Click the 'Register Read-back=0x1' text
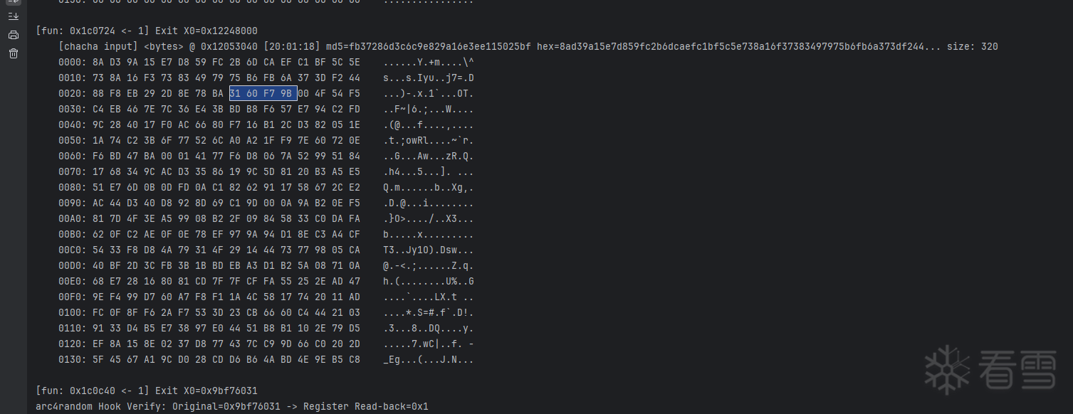The height and width of the screenshot is (414, 1073). [366, 406]
